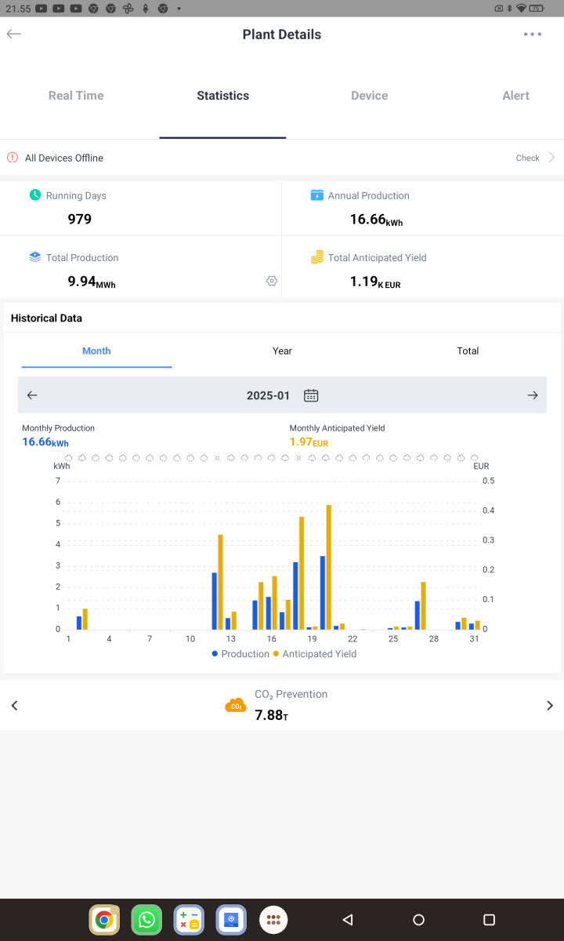Viewport: 564px width, 941px height.
Task: Show next CO2 Prevention card
Action: (x=549, y=706)
